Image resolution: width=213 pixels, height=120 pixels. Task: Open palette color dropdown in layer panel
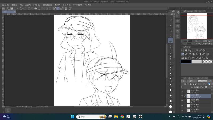point(183,81)
